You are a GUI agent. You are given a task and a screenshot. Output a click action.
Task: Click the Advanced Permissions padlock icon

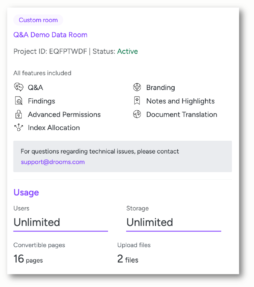(19, 114)
